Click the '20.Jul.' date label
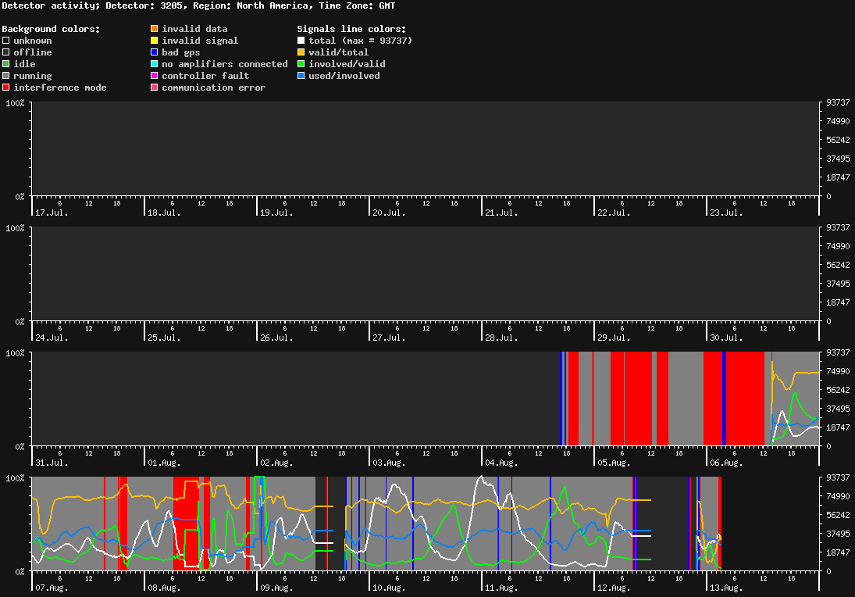The width and height of the screenshot is (855, 597). (x=390, y=213)
